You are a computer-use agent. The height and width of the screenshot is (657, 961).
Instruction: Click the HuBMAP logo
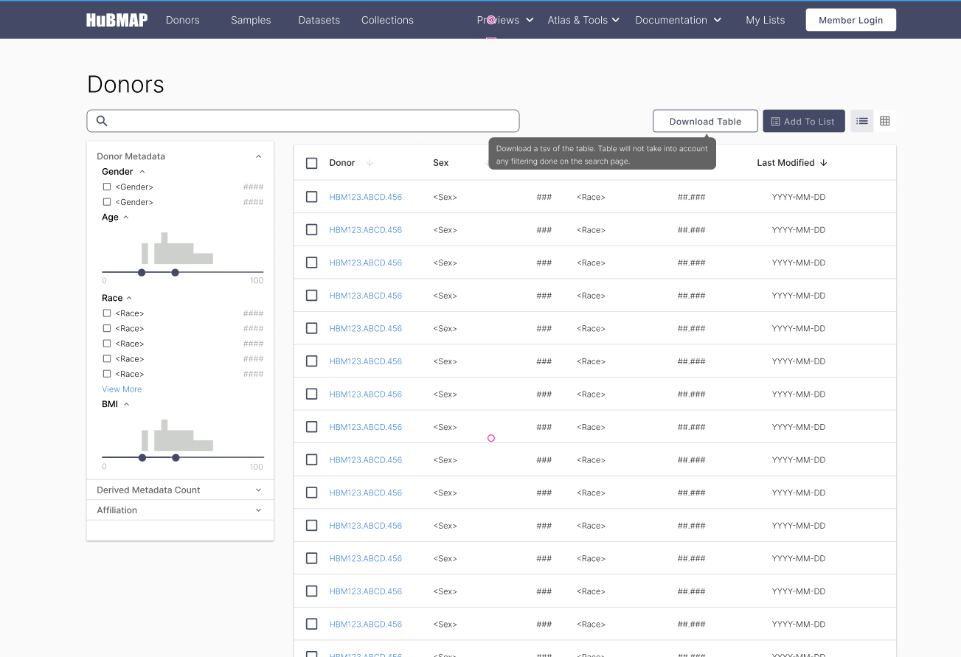(x=116, y=19)
